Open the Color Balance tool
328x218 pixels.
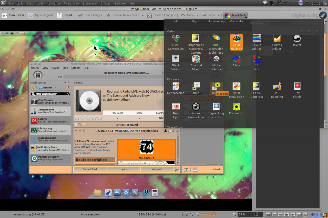[236, 42]
